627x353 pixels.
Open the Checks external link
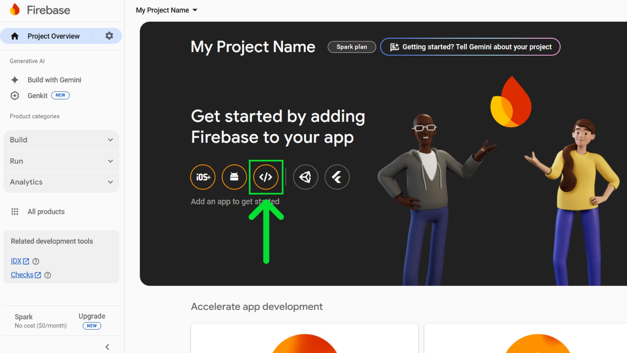(22, 275)
